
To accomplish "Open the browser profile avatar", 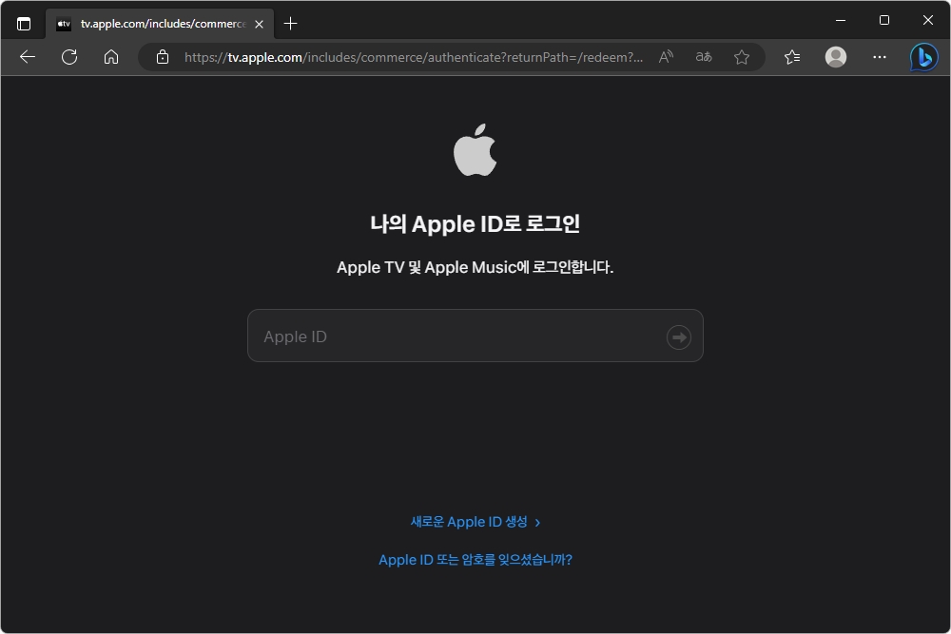I will (836, 57).
